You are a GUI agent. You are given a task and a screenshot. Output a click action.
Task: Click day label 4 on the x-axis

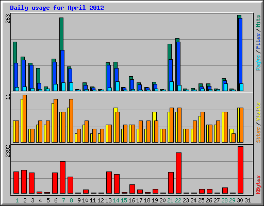coord(40,200)
